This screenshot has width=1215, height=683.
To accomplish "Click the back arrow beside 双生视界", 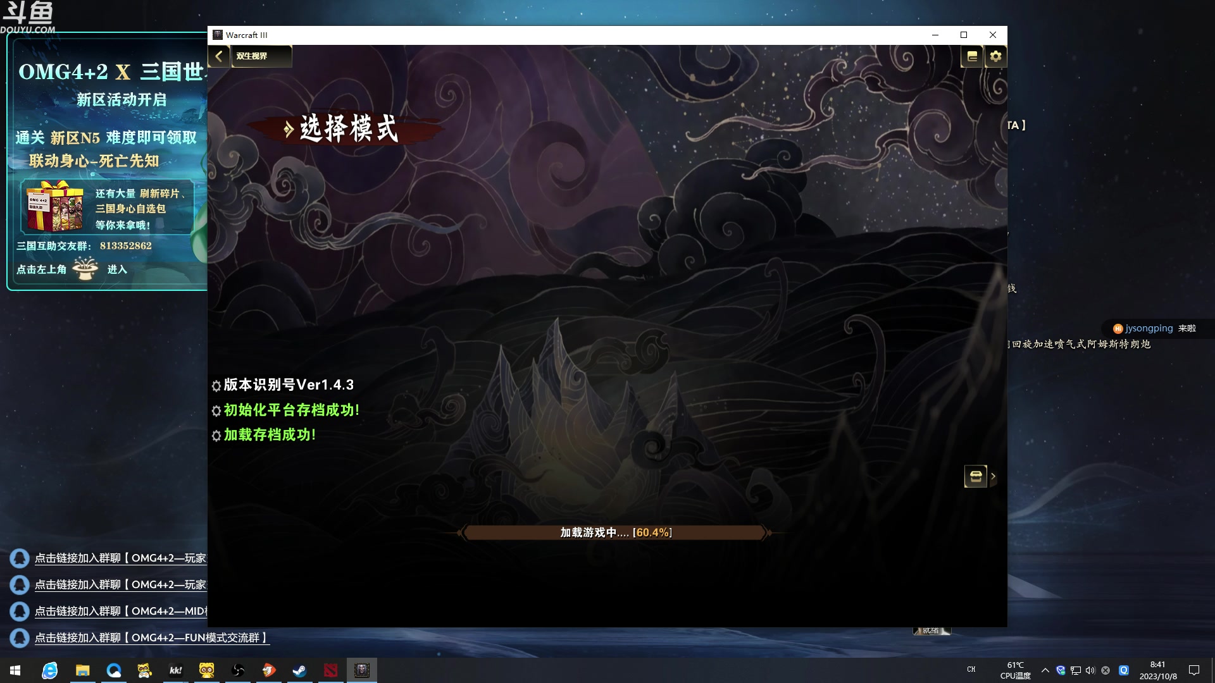I will 218,56.
